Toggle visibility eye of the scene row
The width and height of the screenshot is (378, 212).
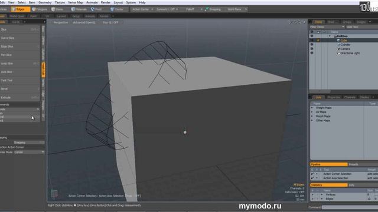(x=312, y=36)
